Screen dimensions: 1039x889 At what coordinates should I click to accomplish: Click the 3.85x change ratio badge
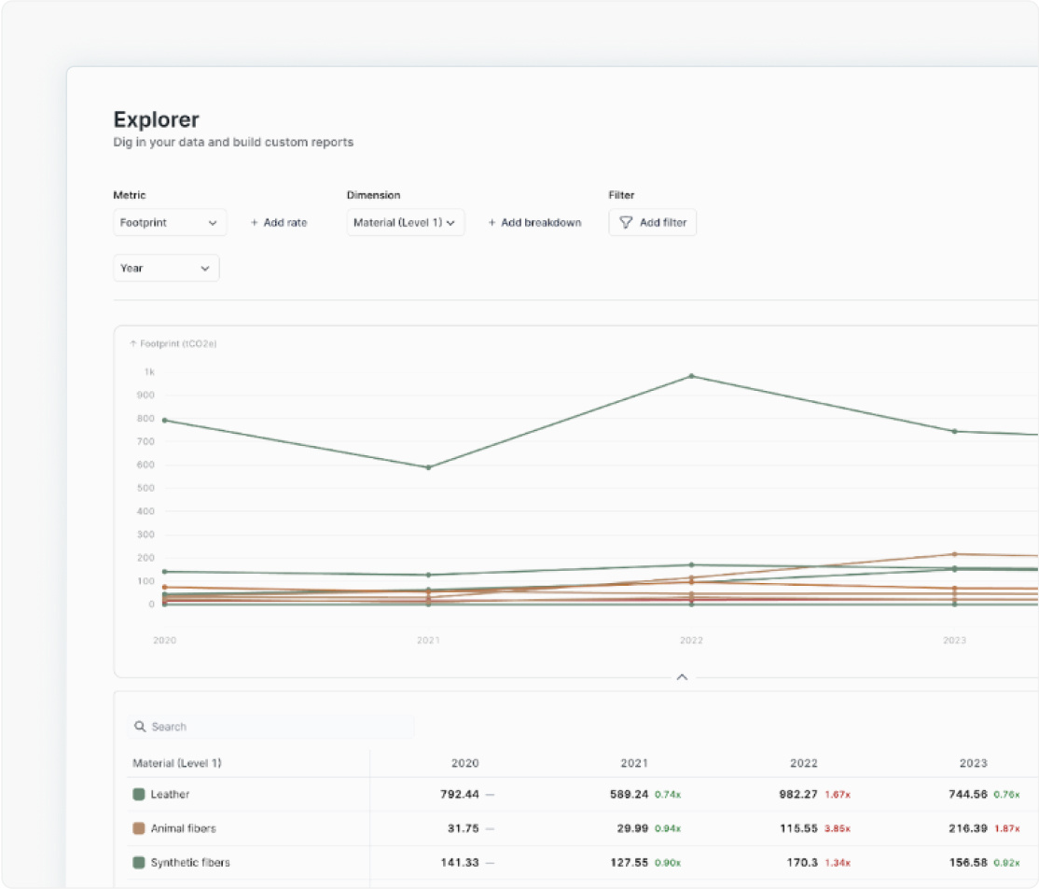pyautogui.click(x=838, y=828)
